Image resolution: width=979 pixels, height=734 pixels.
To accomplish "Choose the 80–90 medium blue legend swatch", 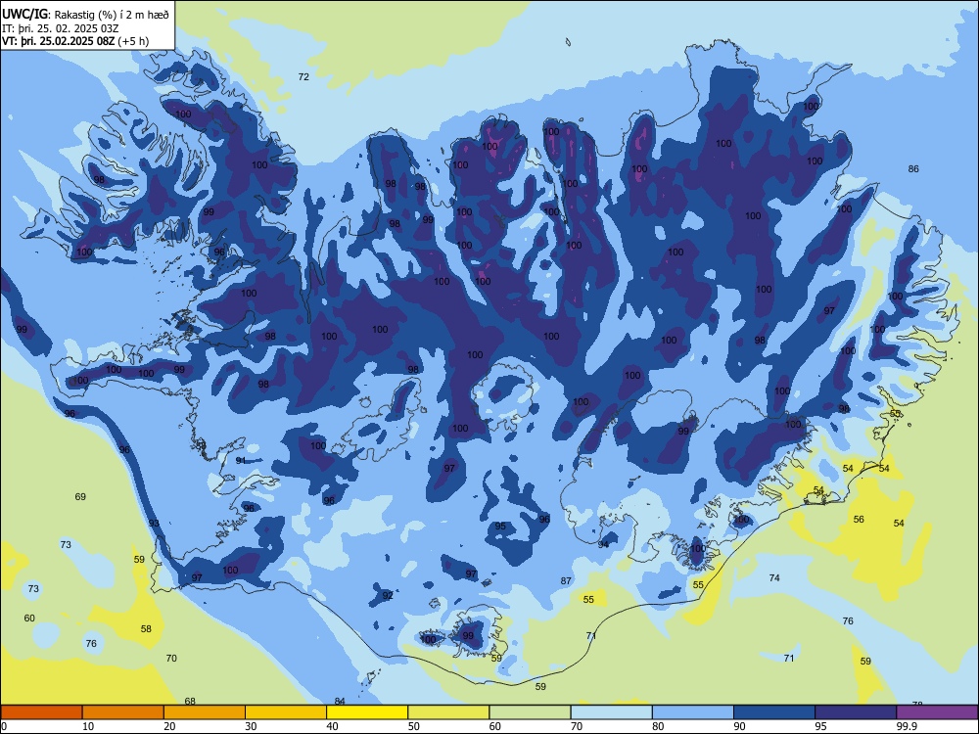I will tap(693, 712).
